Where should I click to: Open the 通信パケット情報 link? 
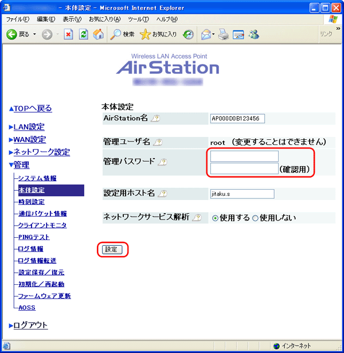tap(42, 213)
